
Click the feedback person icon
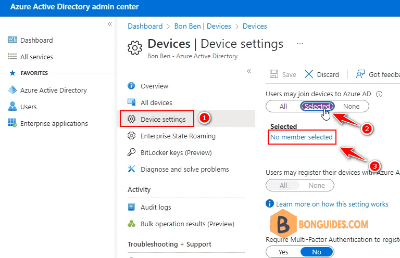pos(360,74)
